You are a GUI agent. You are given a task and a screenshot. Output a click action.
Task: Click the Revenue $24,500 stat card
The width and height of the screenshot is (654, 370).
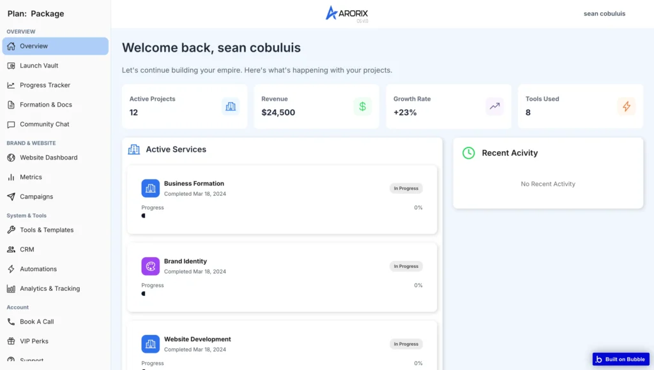[317, 107]
